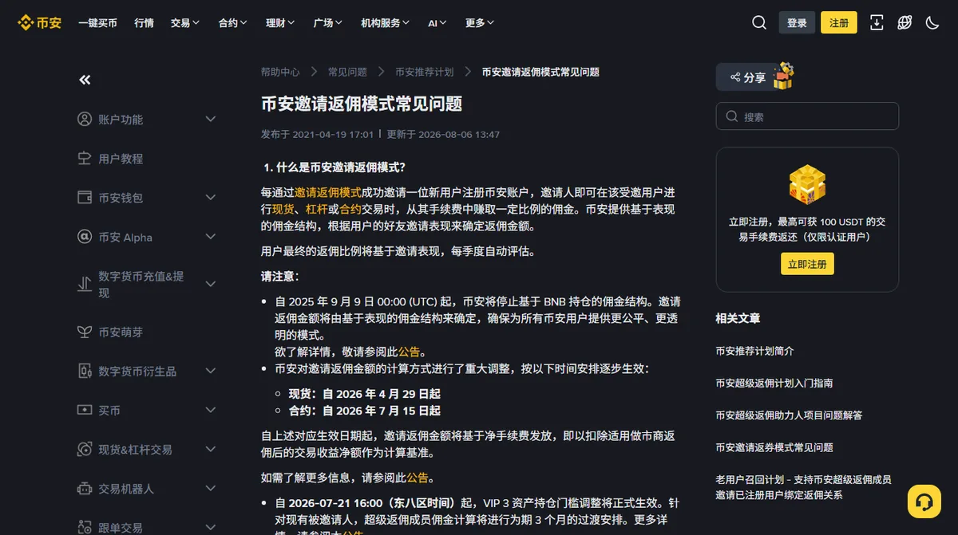Click the 币安萌芽 sprout icon
The image size is (958, 535).
[85, 332]
